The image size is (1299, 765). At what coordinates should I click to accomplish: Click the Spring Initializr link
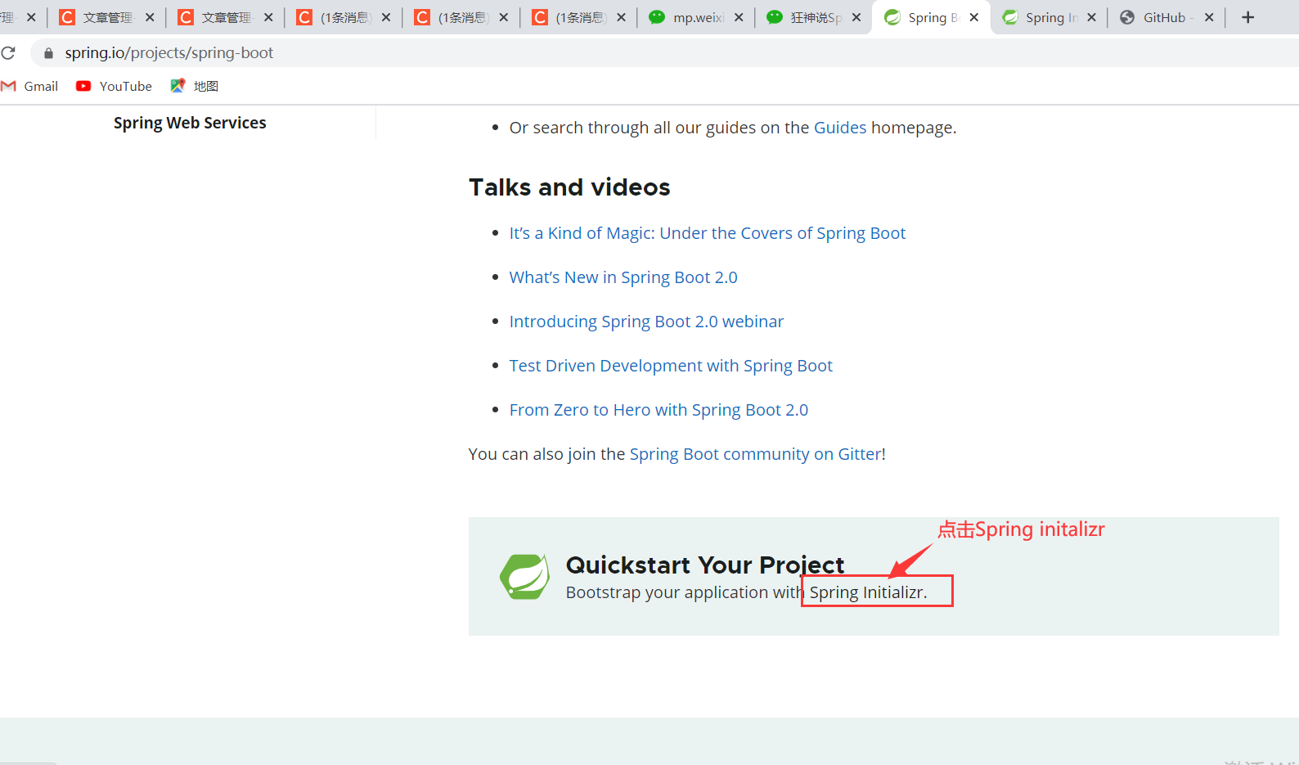pyautogui.click(x=865, y=592)
